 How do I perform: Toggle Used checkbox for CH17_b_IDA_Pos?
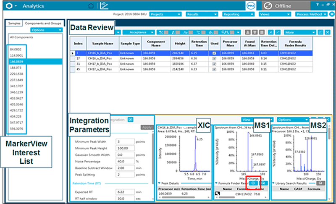coord(214,64)
